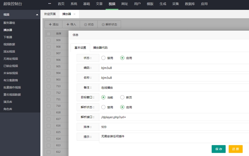Click the 添加 plus toolbar button
The height and width of the screenshot is (156, 249).
pos(54,25)
